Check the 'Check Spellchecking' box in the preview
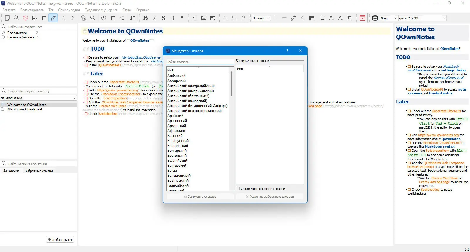Screen dimensions: 470x252 tap(409, 190)
